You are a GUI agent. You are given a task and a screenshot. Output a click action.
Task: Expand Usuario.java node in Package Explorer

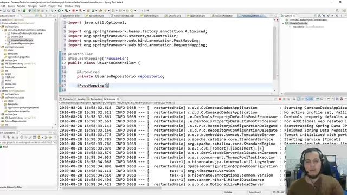coord(6,37)
